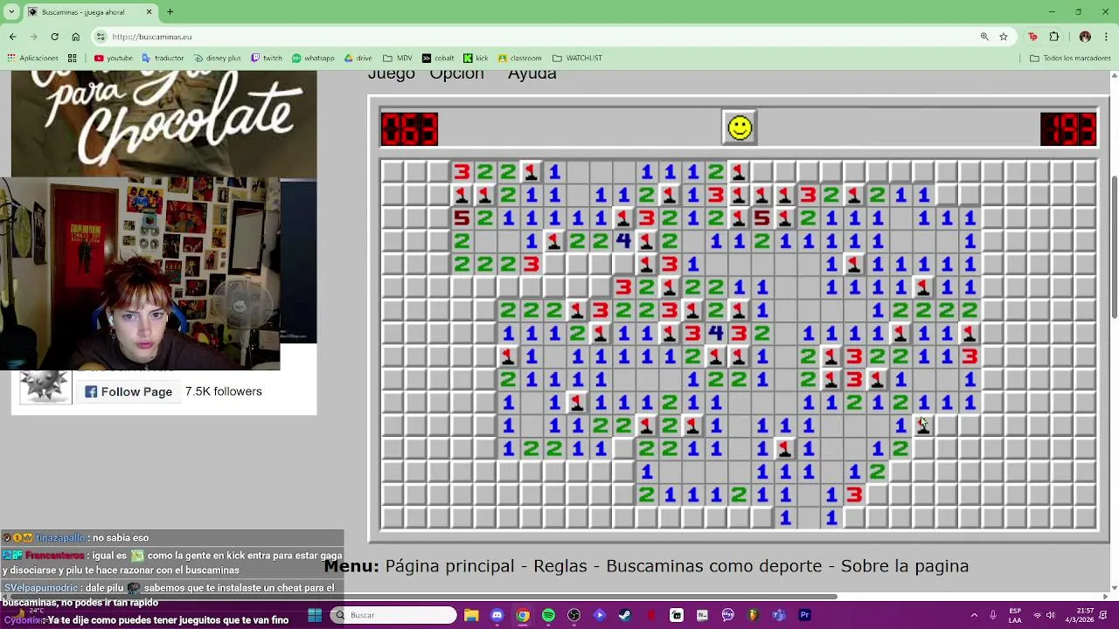
Task: Click the smiley face reset button
Action: point(740,128)
